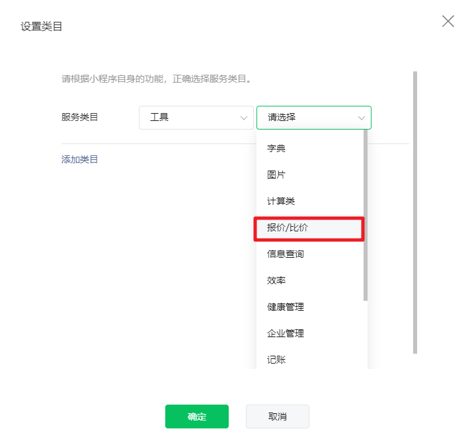Image resolution: width=470 pixels, height=437 pixels.
Task: Close the 设置类目 dialog
Action: tap(448, 21)
